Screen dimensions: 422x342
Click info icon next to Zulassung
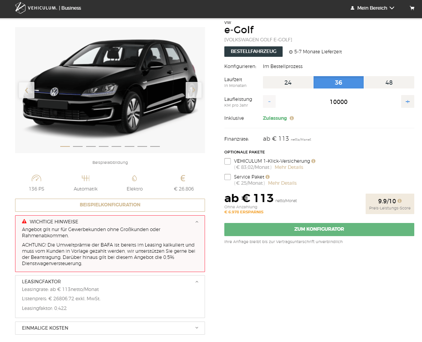[292, 118]
